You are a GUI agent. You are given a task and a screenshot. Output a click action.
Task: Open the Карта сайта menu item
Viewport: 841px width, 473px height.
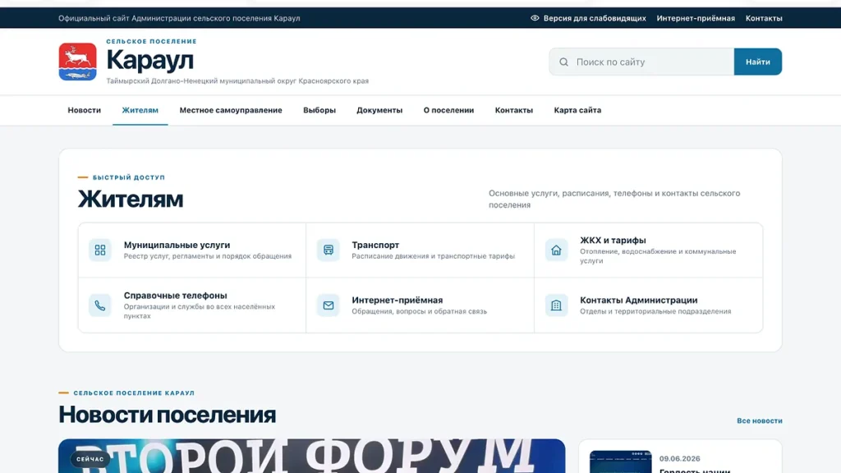coord(577,110)
